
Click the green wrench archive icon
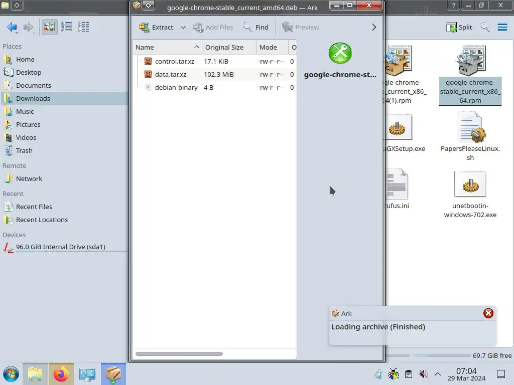point(340,53)
